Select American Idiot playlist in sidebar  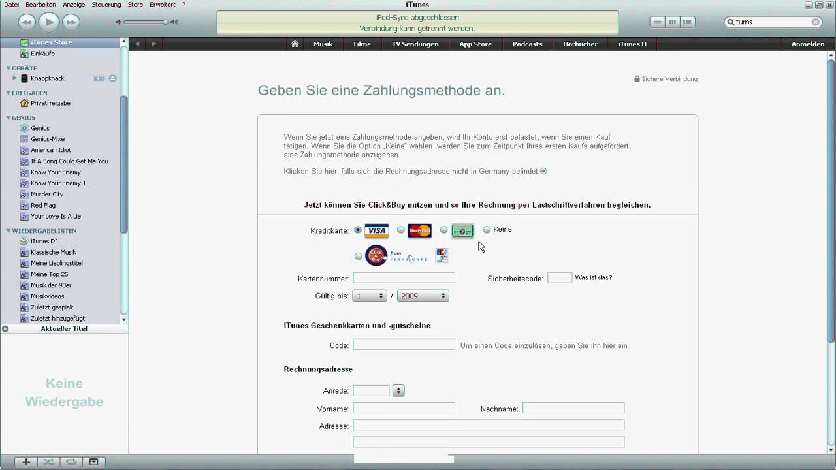coord(51,150)
